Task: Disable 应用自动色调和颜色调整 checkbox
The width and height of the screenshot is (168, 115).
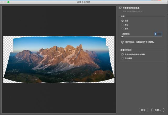Action: tap(123, 54)
